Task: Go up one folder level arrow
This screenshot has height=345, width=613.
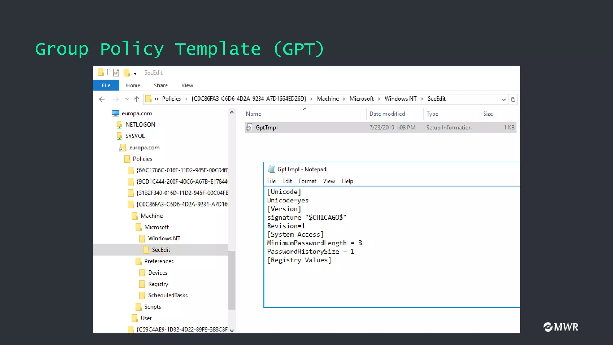Action: [x=137, y=99]
